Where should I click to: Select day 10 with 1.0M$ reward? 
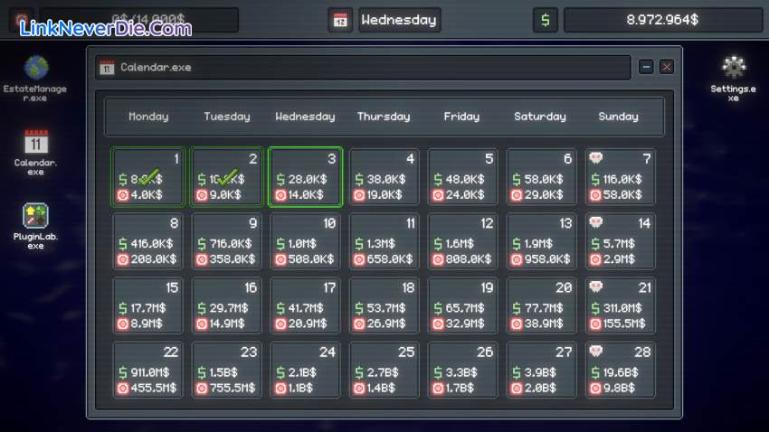click(306, 241)
